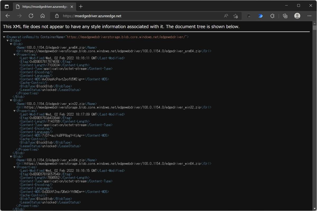Add this page to favorites

click(x=236, y=16)
